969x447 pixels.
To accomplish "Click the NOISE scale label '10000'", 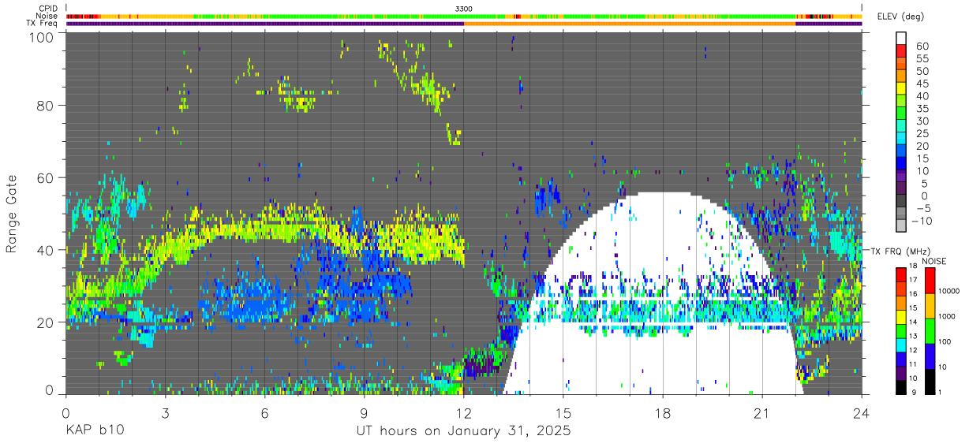I will pyautogui.click(x=948, y=292).
